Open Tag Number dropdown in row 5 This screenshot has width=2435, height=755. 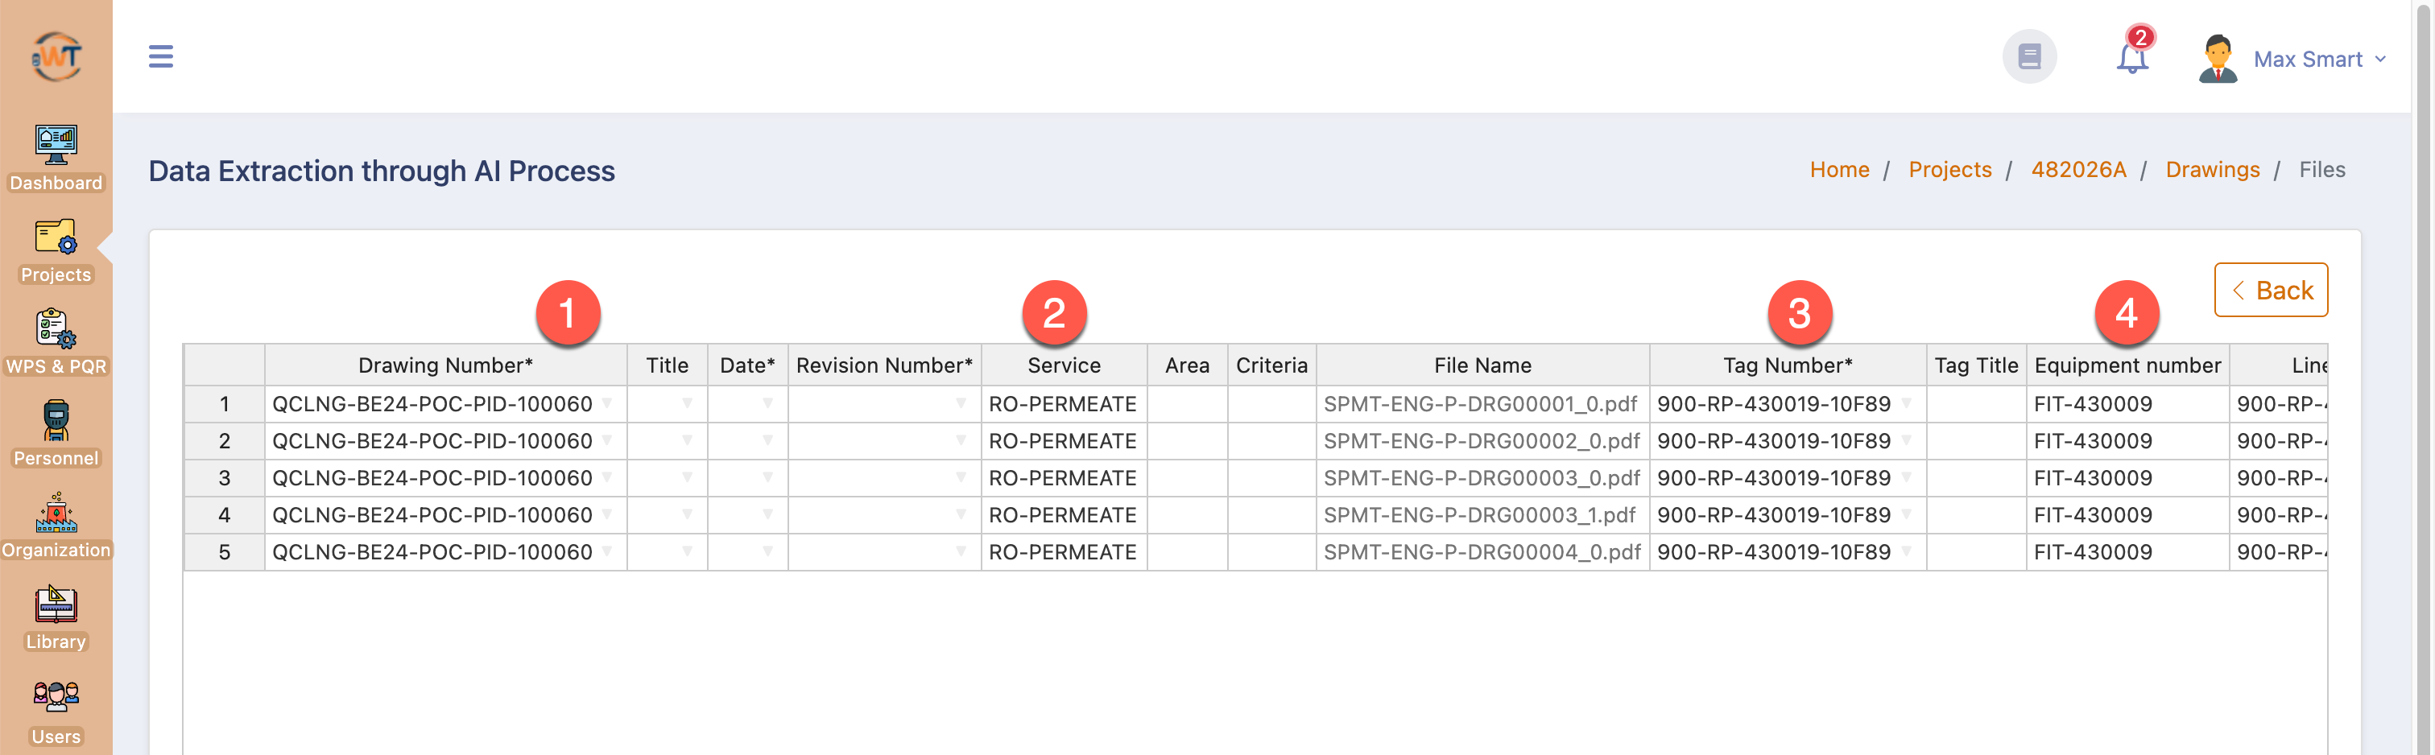1906,551
